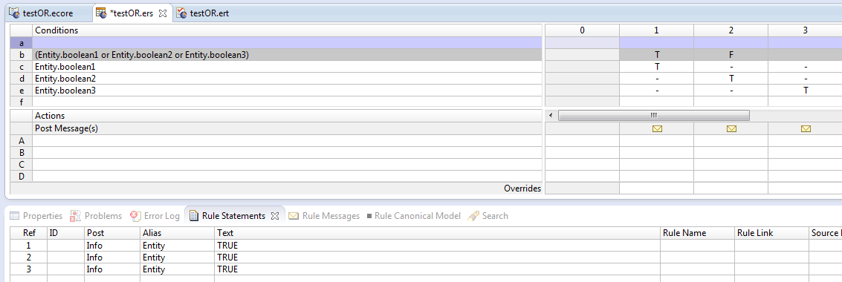The width and height of the screenshot is (842, 282).
Task: Click the TRUE text in Ref 3 row
Action: pos(227,269)
